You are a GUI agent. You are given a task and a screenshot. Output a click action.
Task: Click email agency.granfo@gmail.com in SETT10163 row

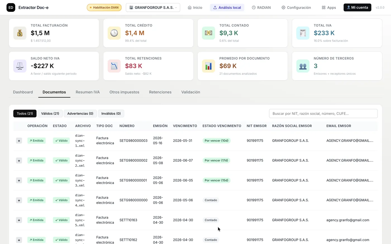pos(348,220)
